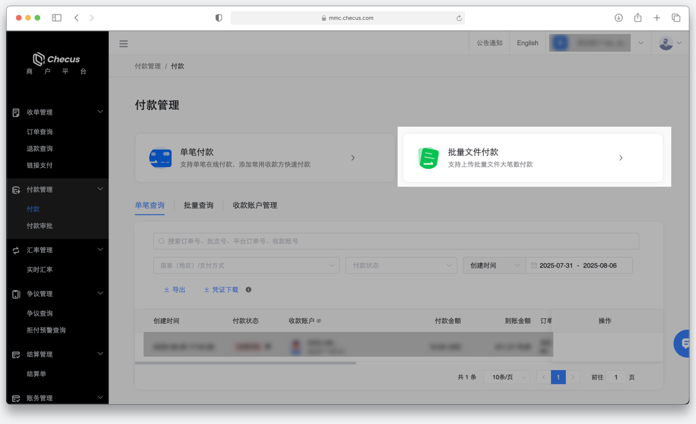Switch language to English
This screenshot has height=424, width=696.
(x=527, y=43)
